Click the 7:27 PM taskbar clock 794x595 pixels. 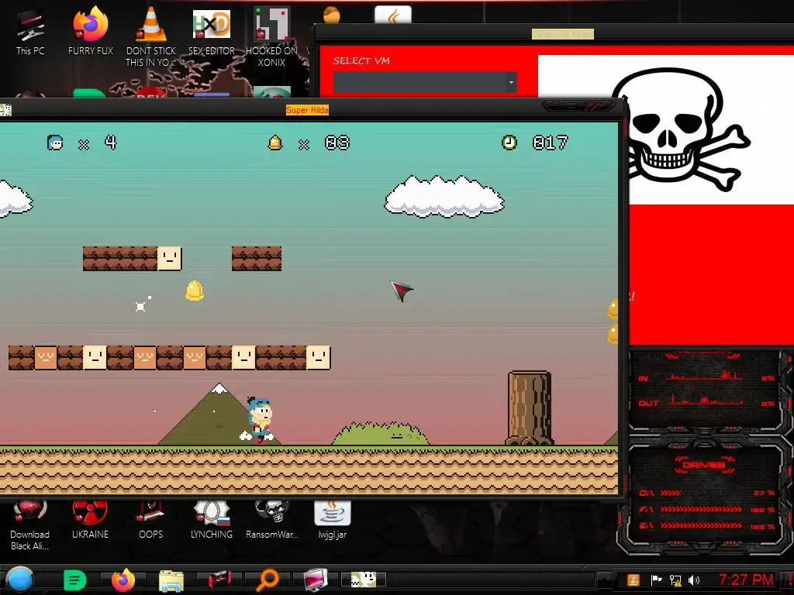tap(746, 580)
